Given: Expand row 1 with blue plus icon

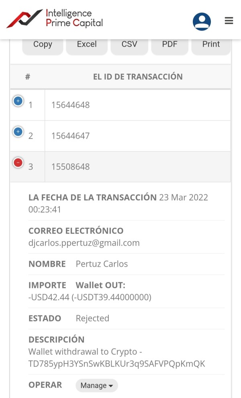Looking at the screenshot, I should point(18,101).
